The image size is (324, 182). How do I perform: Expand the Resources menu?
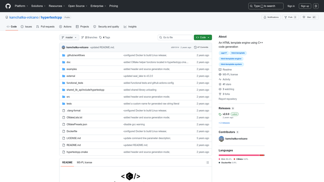click(57, 6)
